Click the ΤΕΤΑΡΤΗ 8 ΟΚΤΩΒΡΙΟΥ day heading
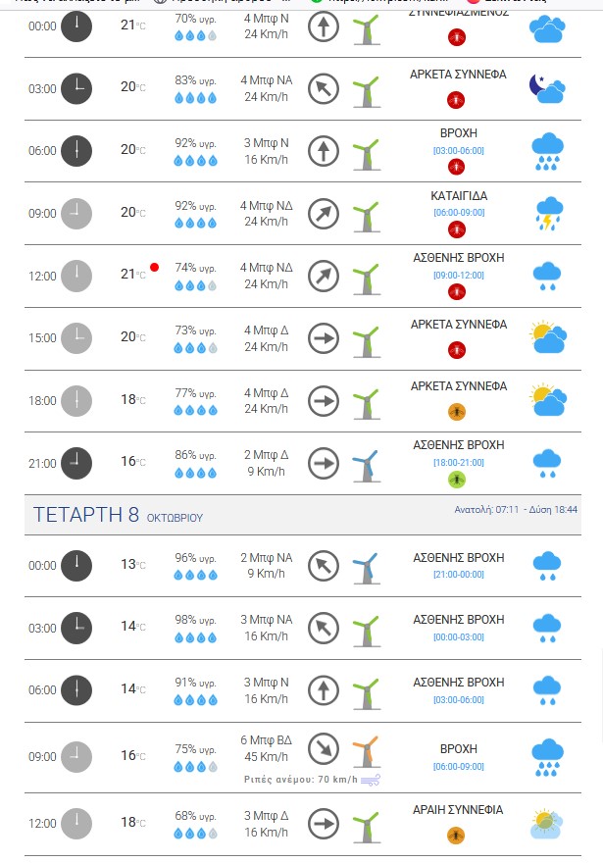This screenshot has height=863, width=603. click(x=118, y=515)
